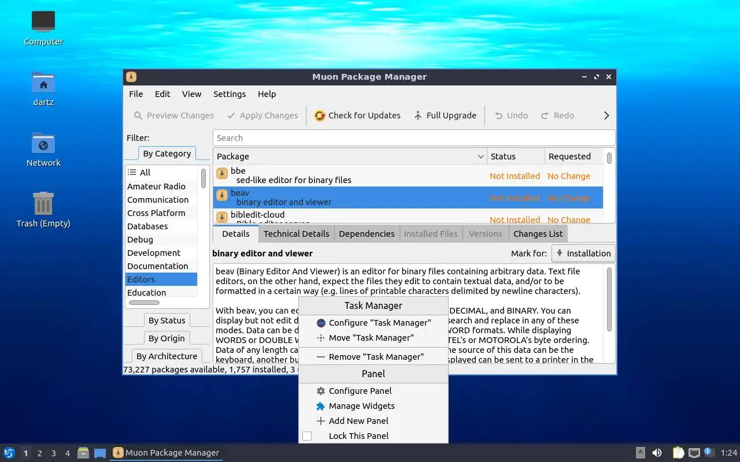Click horizontal scrollbar under category list
Viewport: 740px width, 462px height.
(x=144, y=303)
